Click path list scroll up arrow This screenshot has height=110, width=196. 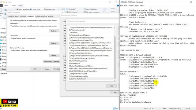[x=115, y=27]
